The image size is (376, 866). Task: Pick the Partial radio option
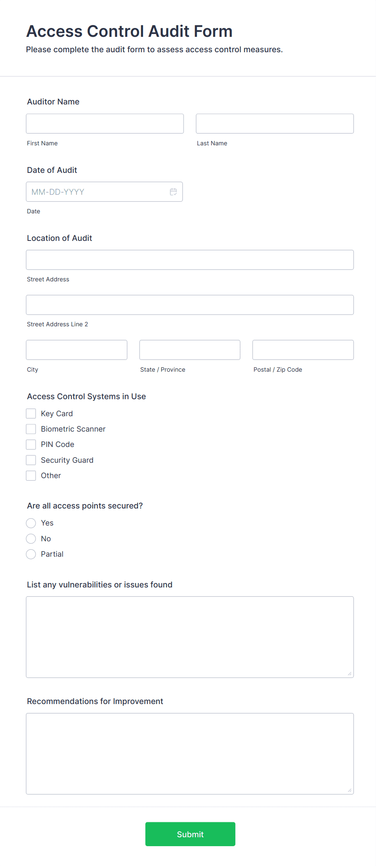[31, 554]
